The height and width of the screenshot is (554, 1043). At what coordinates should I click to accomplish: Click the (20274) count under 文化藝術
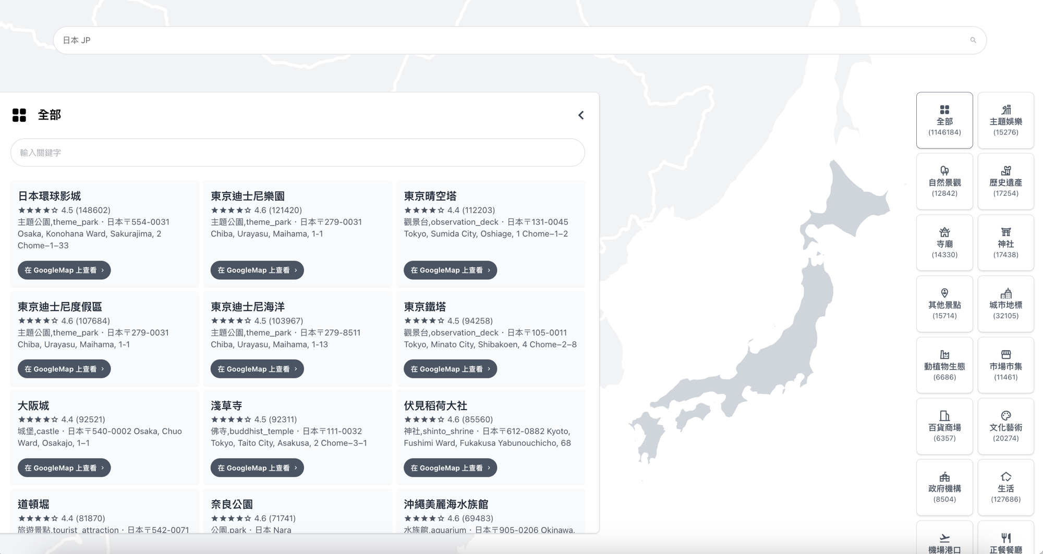(x=1006, y=438)
